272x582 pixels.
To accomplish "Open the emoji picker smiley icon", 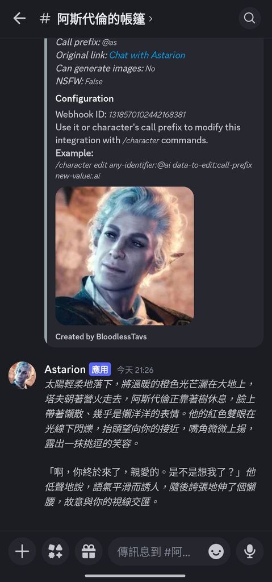I will point(216,551).
